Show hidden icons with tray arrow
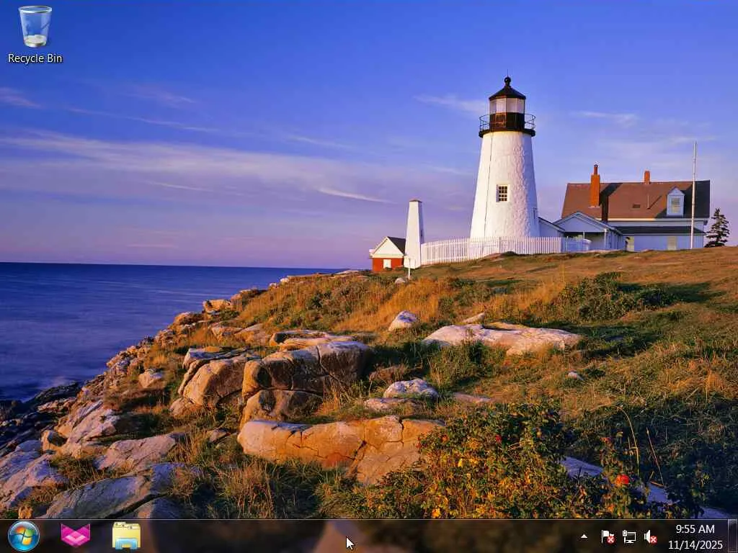738x553 pixels. tap(584, 536)
